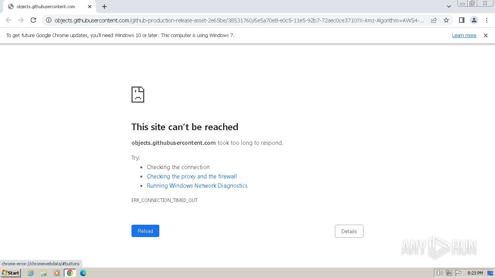Image resolution: width=495 pixels, height=278 pixels.
Task: Launch Internet Explorer from taskbar
Action: [x=31, y=273]
